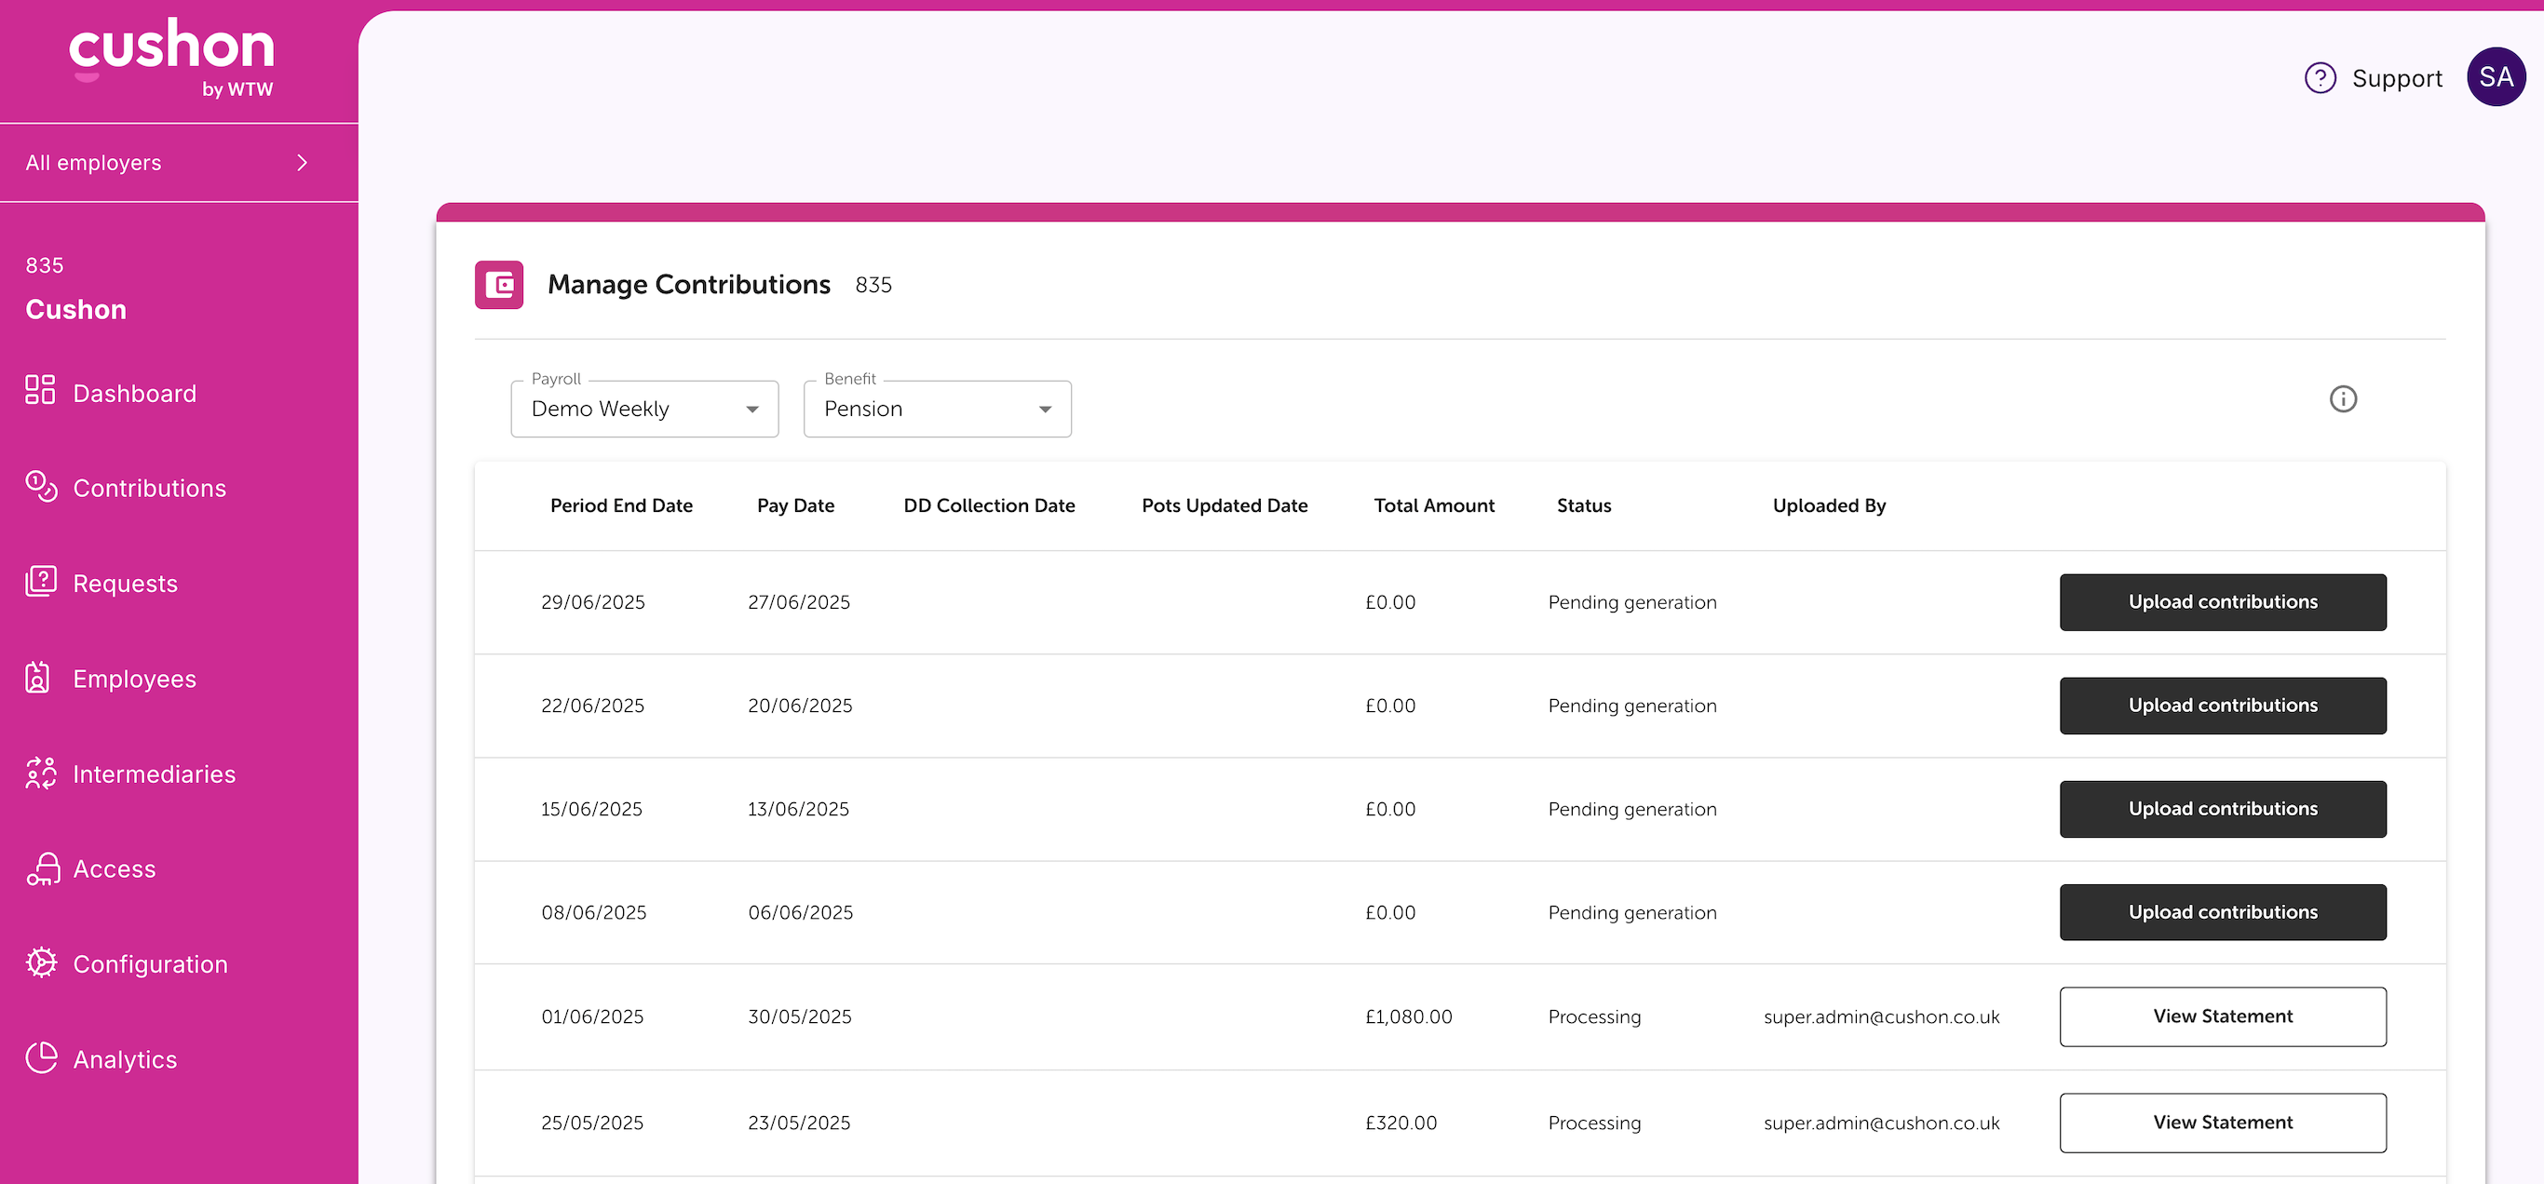Click the Access padlock icon
The image size is (2544, 1184).
point(43,869)
